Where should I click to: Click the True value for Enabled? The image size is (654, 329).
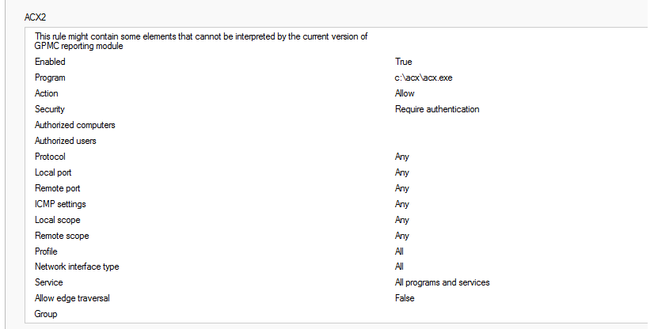pyautogui.click(x=403, y=62)
